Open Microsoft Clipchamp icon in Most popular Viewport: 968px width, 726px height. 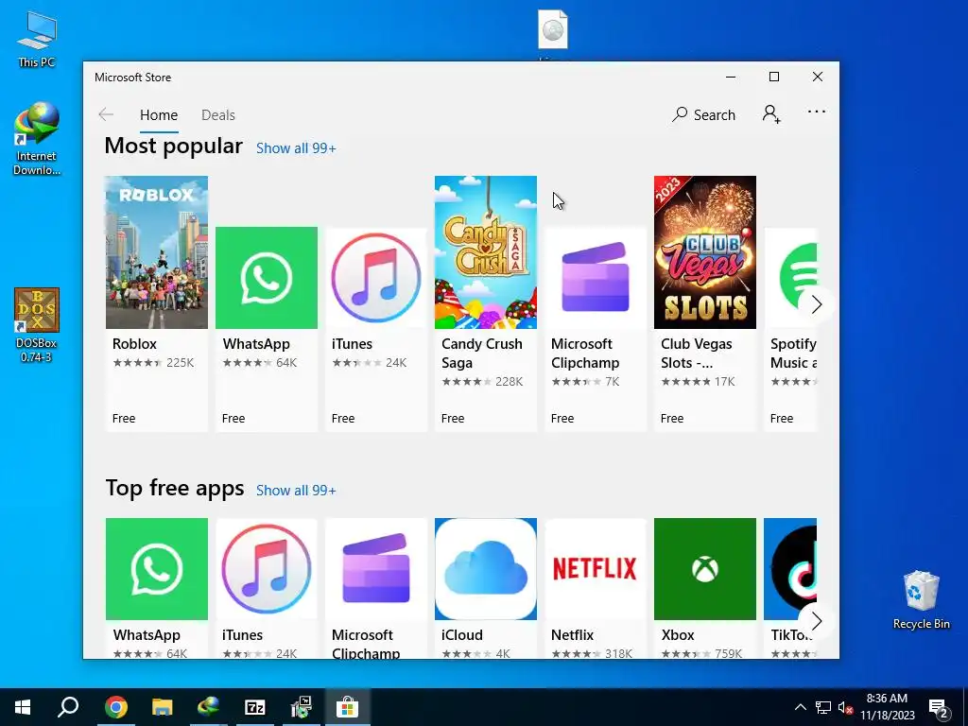coord(596,278)
